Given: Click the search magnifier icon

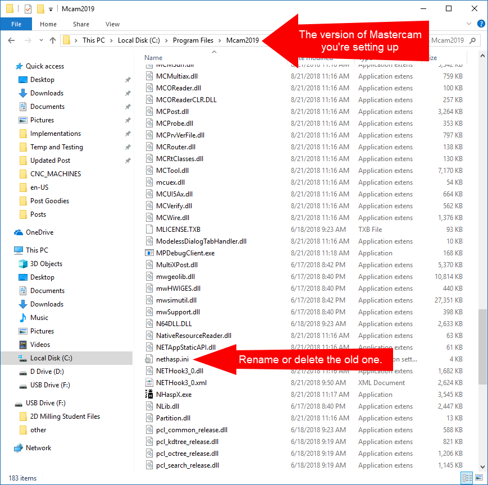Looking at the screenshot, I should [472, 40].
